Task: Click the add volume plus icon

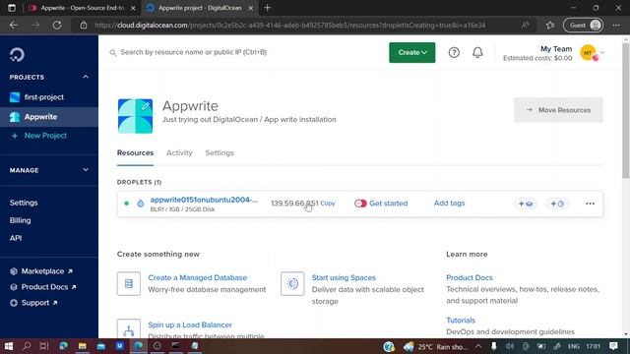Action: tap(526, 204)
